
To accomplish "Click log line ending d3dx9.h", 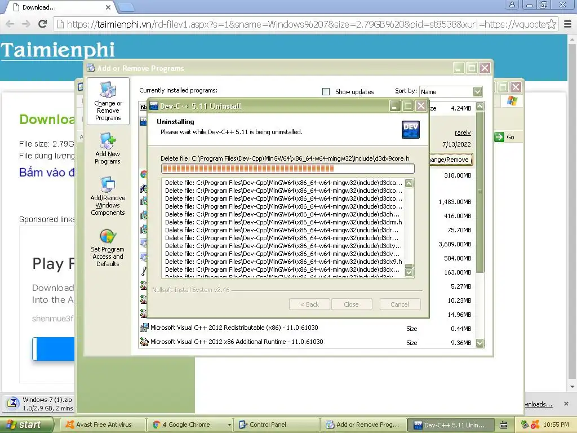I will point(283,262).
